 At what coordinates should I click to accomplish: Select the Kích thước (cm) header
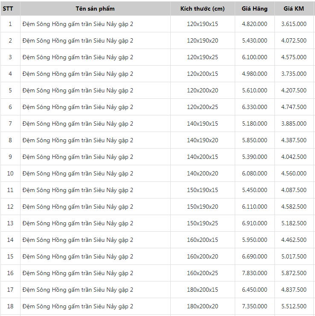coord(202,9)
